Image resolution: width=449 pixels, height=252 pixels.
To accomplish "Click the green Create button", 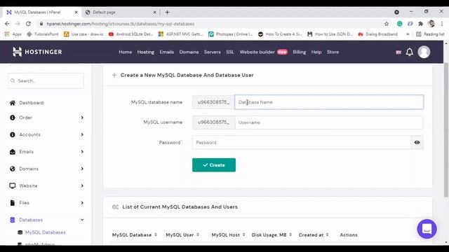I will 214,165.
